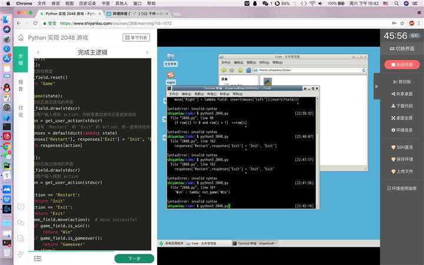Image resolution: width=424 pixels, height=265 pixels.
Task: Click file manager home icon
Action: [249, 70]
